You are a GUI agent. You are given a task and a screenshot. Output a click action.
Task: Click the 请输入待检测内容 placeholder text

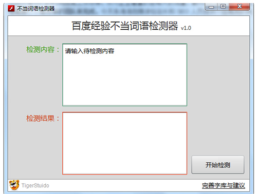[x=89, y=51]
